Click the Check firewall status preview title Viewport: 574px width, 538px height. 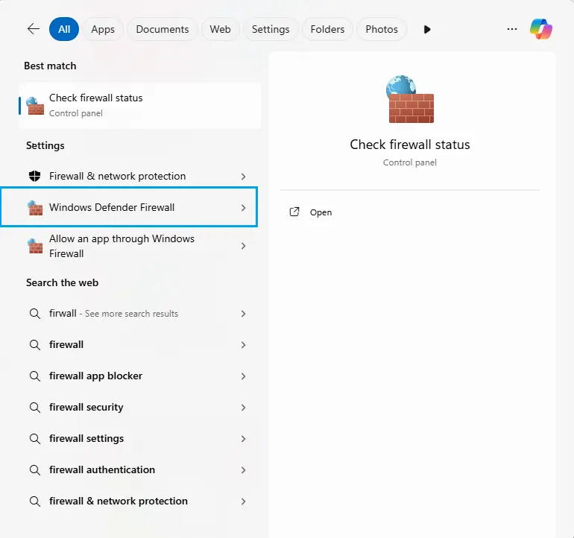(410, 145)
